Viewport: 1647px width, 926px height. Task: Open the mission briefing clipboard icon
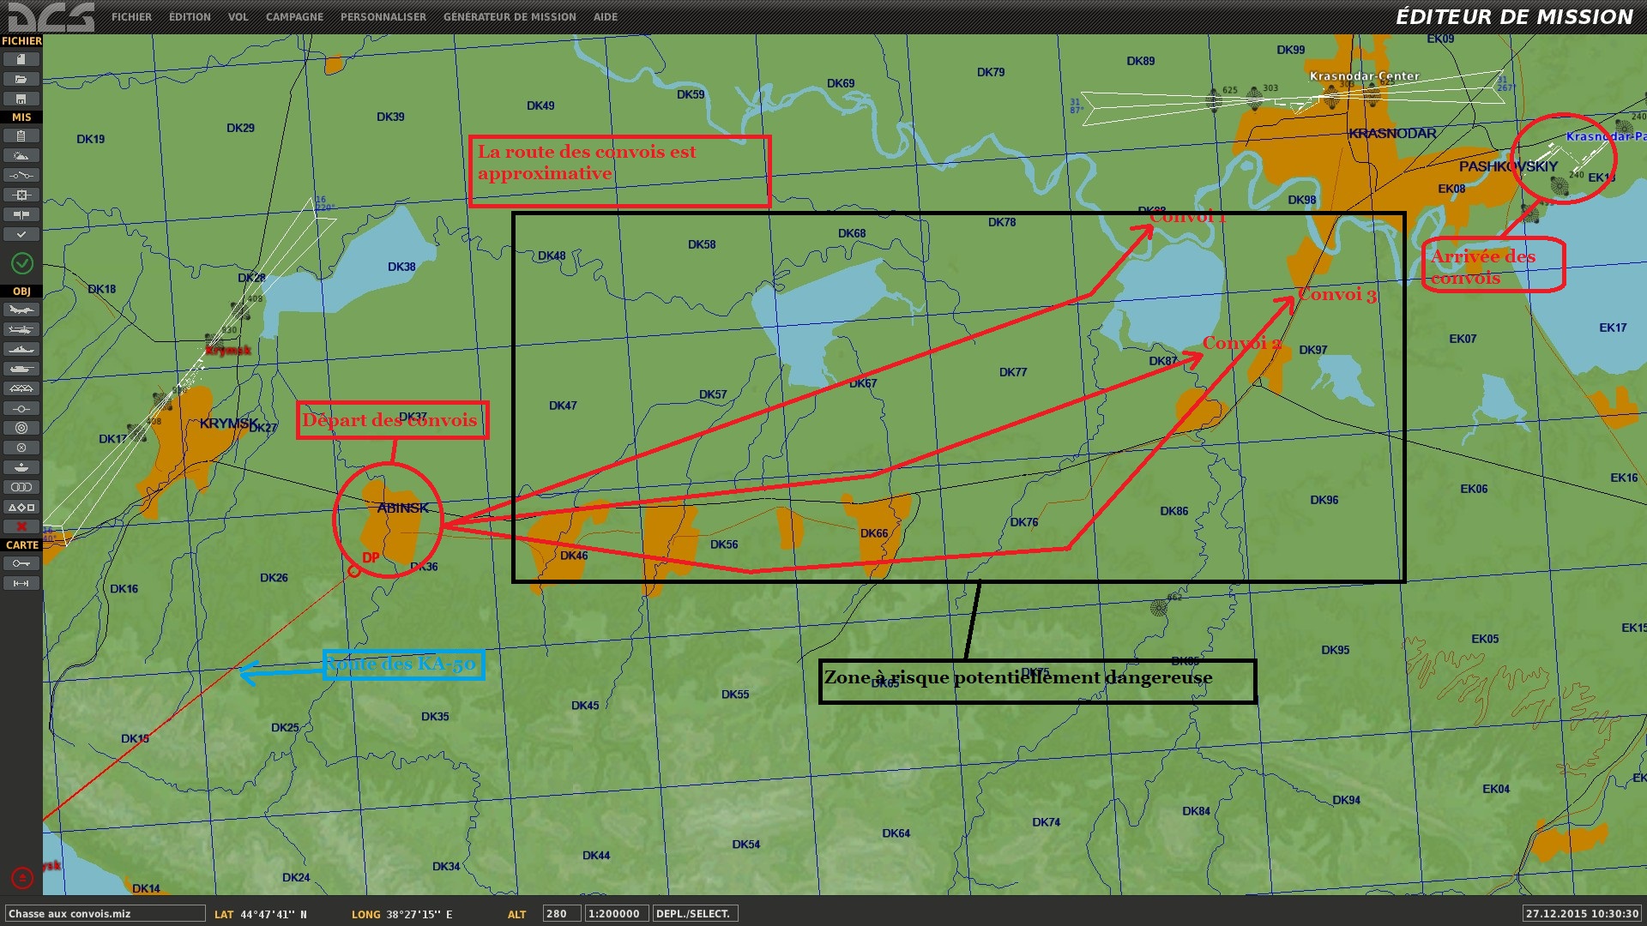[21, 135]
